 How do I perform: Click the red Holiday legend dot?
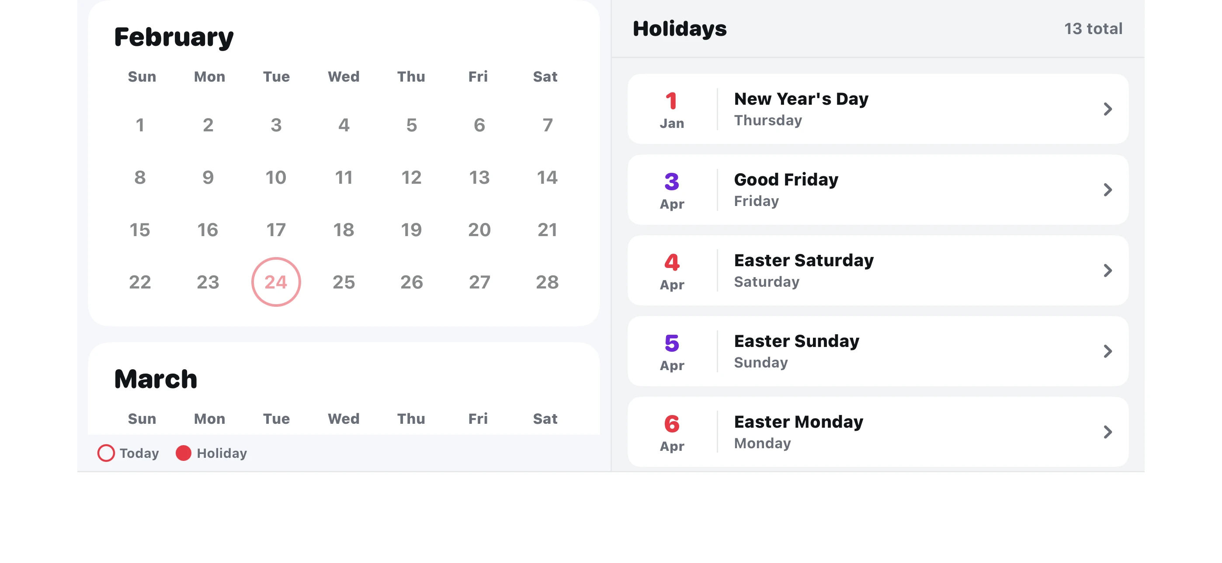pyautogui.click(x=183, y=453)
